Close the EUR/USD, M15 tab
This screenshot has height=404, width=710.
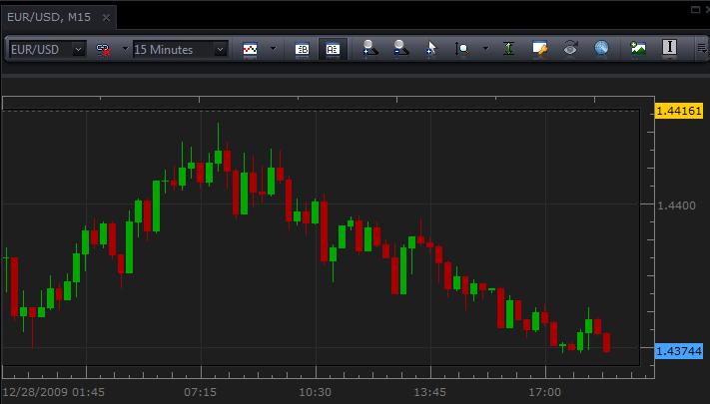pyautogui.click(x=106, y=18)
